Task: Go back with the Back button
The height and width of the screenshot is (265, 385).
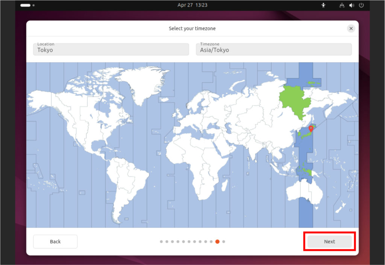Action: (55, 241)
